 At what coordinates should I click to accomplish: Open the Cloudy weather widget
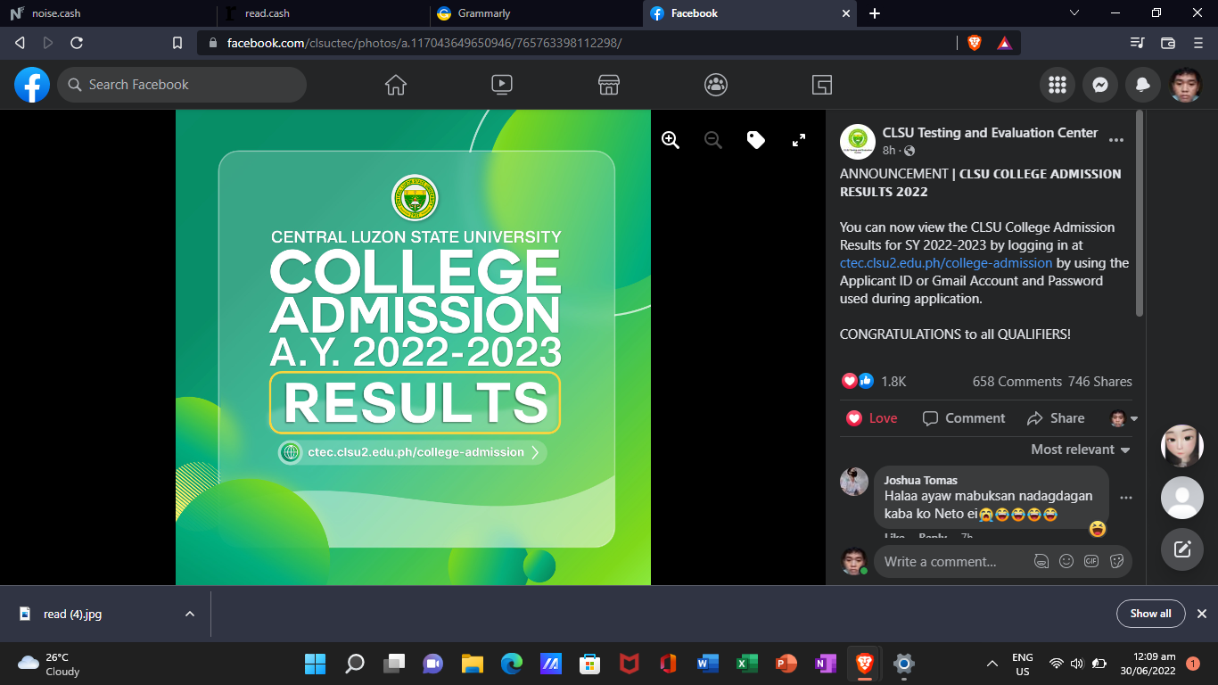coord(49,664)
